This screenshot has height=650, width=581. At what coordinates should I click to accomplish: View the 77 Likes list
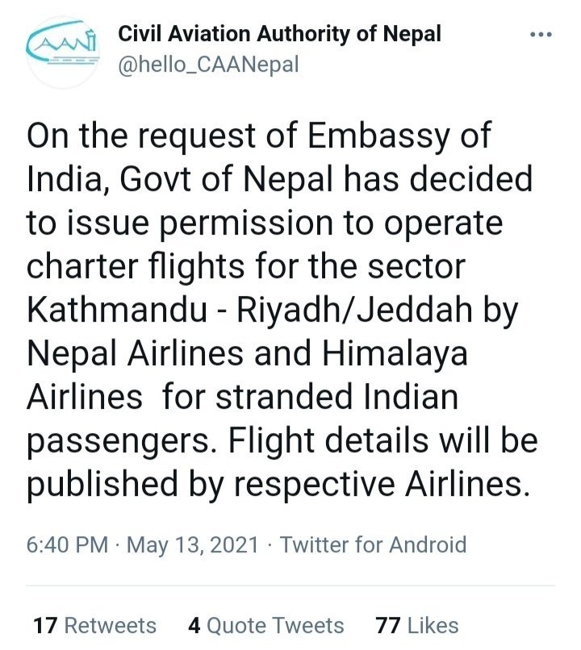[x=416, y=625]
